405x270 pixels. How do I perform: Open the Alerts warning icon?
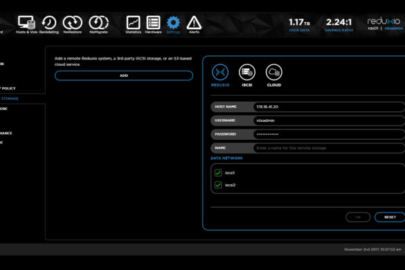coord(194,25)
